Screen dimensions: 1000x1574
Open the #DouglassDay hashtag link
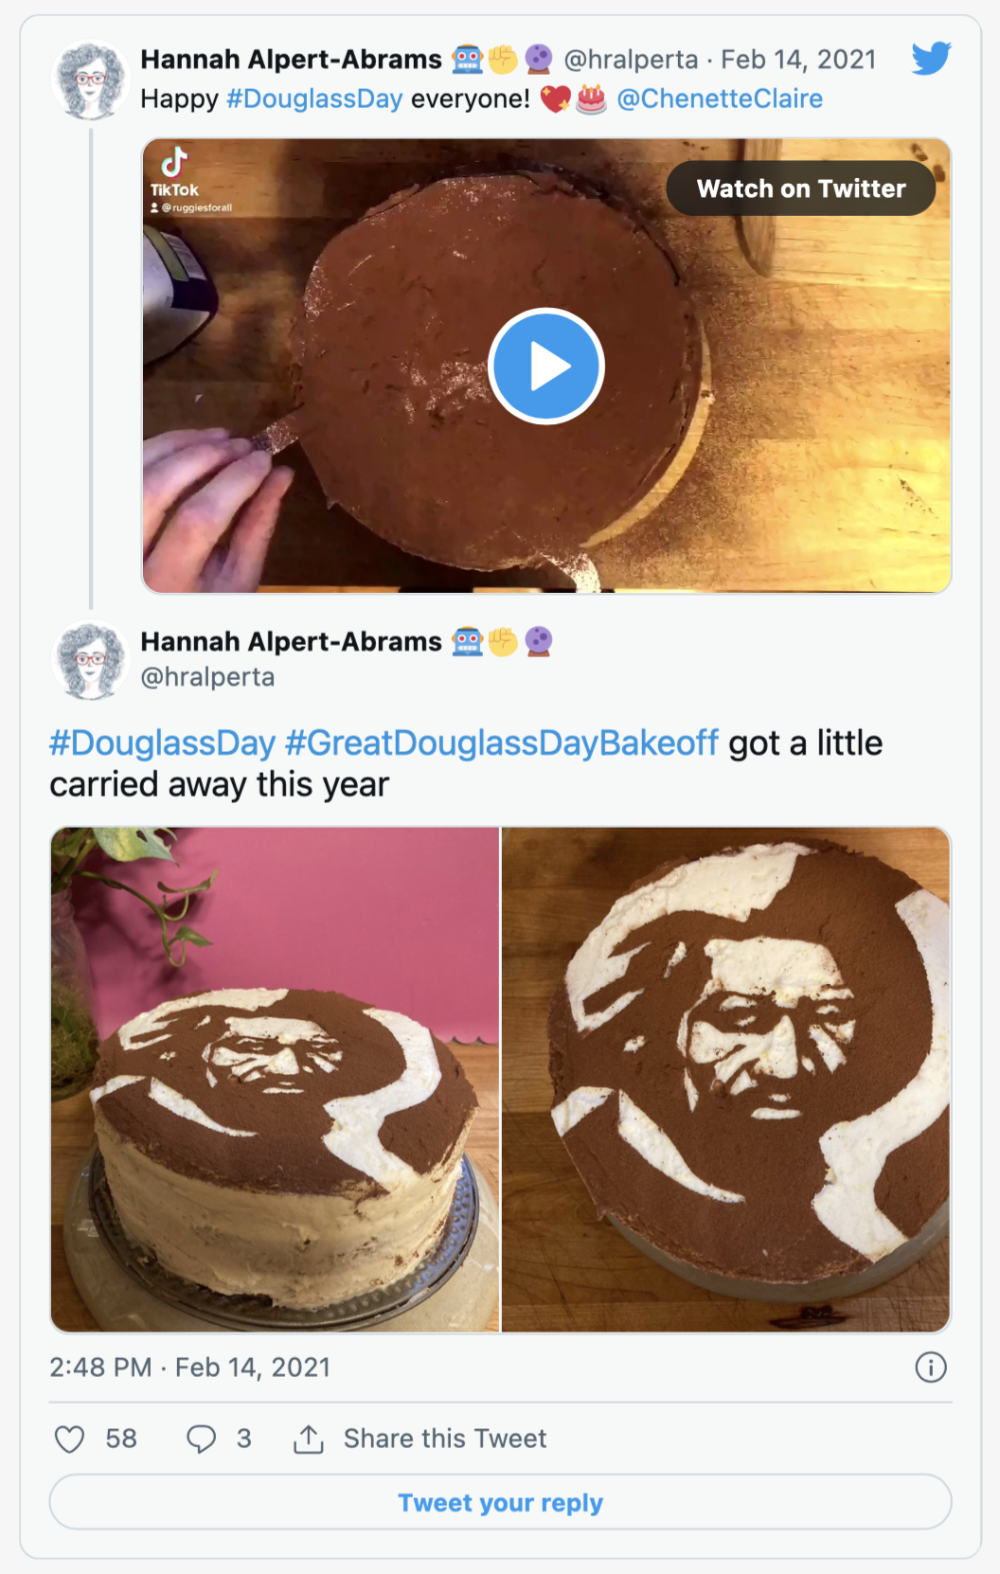pyautogui.click(x=315, y=98)
